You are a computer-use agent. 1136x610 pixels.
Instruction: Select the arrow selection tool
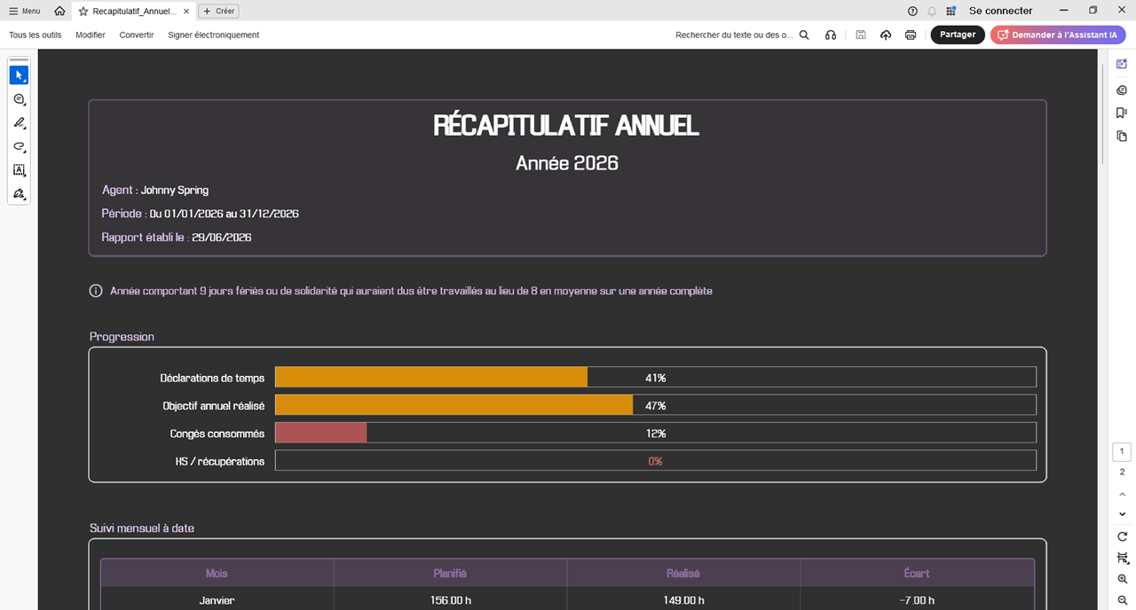(x=19, y=75)
